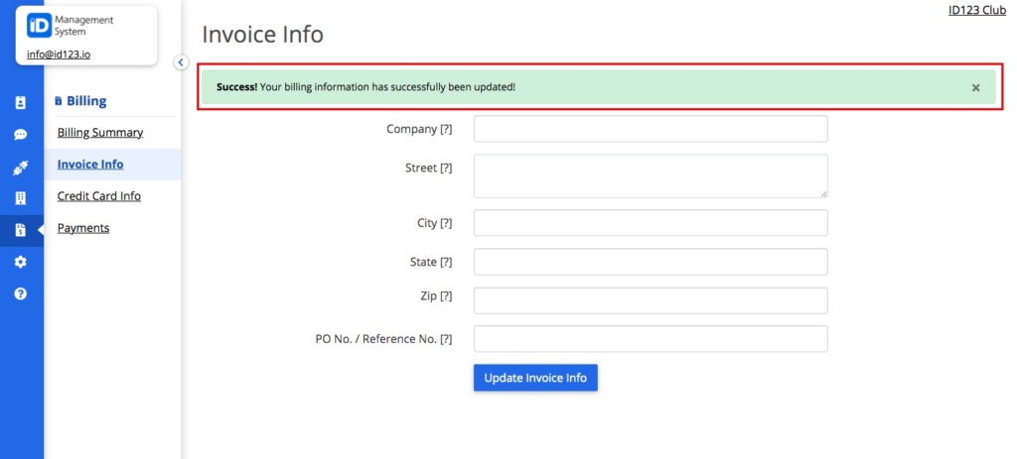Image resolution: width=1017 pixels, height=459 pixels.
Task: Show help tooltip next to Zip
Action: (446, 295)
